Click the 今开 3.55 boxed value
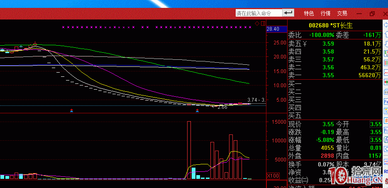Screen dimensions: 388x188 coord(376,124)
